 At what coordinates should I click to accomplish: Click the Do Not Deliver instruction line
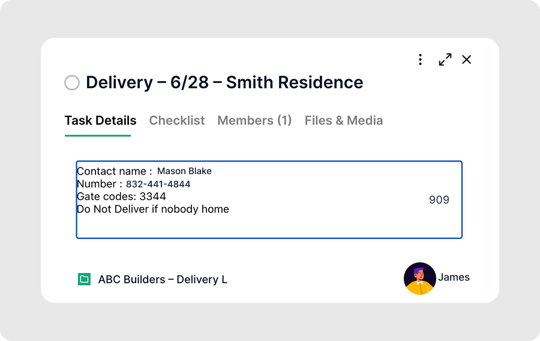pyautogui.click(x=153, y=209)
